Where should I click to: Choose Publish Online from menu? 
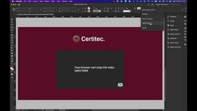coord(152,23)
